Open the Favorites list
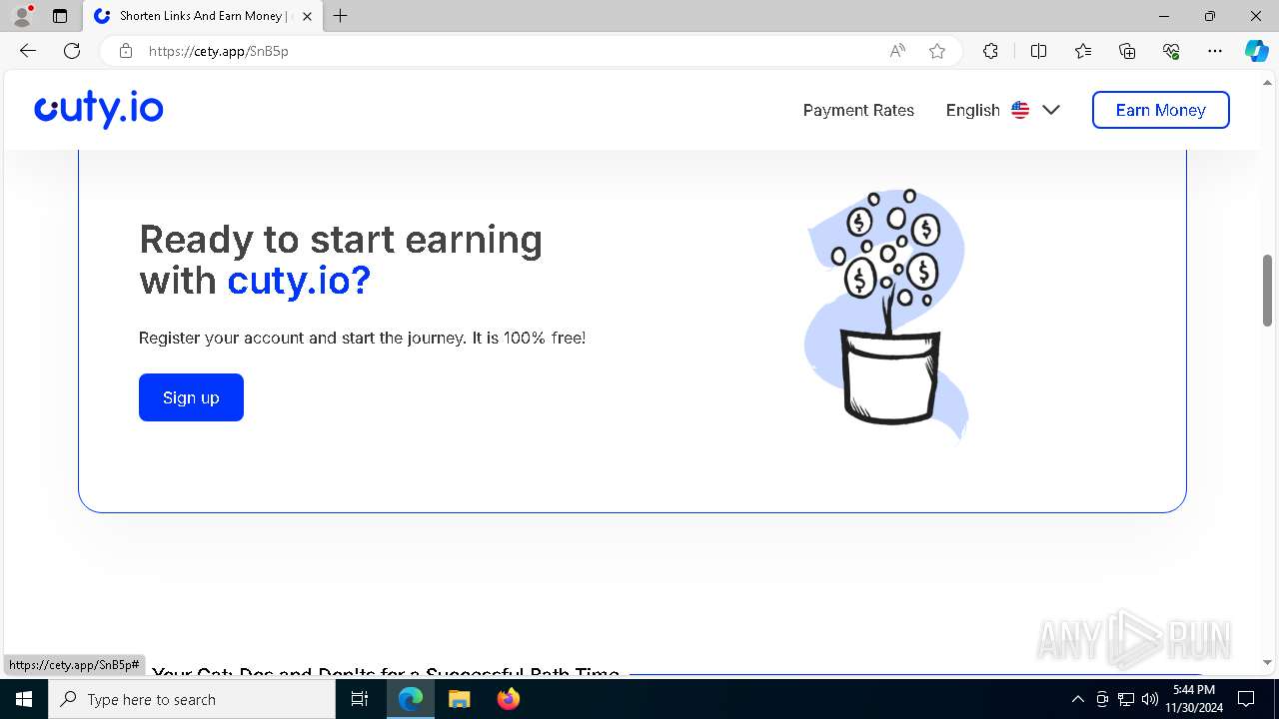Image resolution: width=1279 pixels, height=719 pixels. pyautogui.click(x=1083, y=51)
